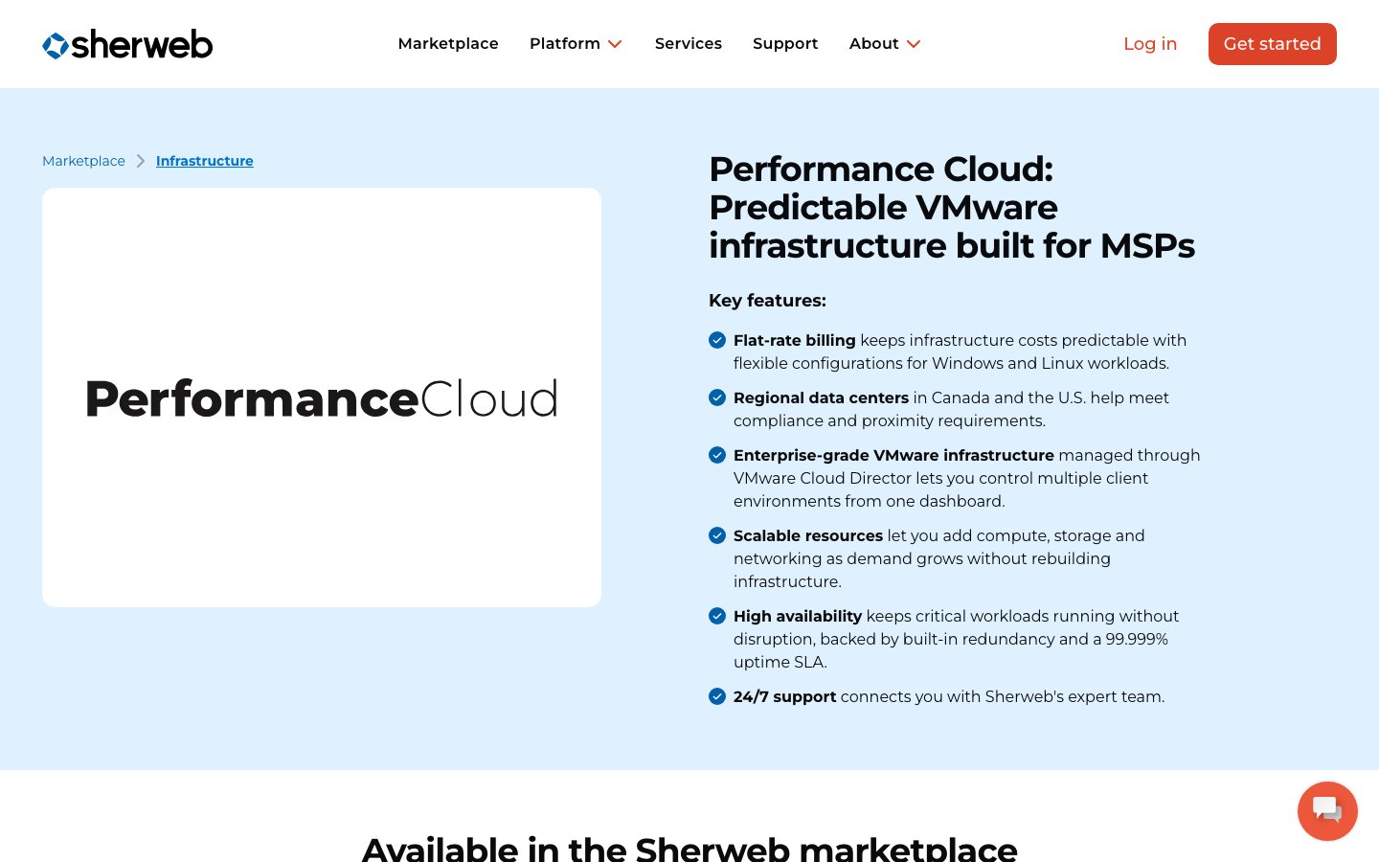Viewport: 1379px width, 862px height.
Task: Expand the About dropdown menu
Action: click(x=885, y=44)
